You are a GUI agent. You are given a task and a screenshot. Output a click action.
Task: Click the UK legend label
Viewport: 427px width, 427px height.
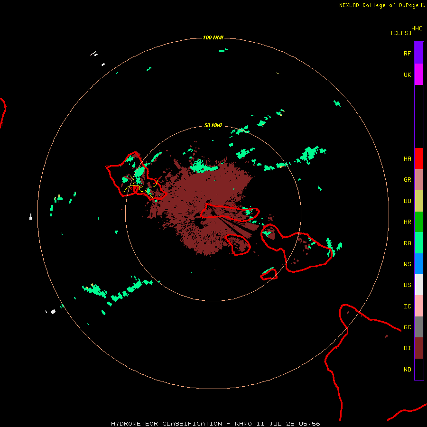407,74
